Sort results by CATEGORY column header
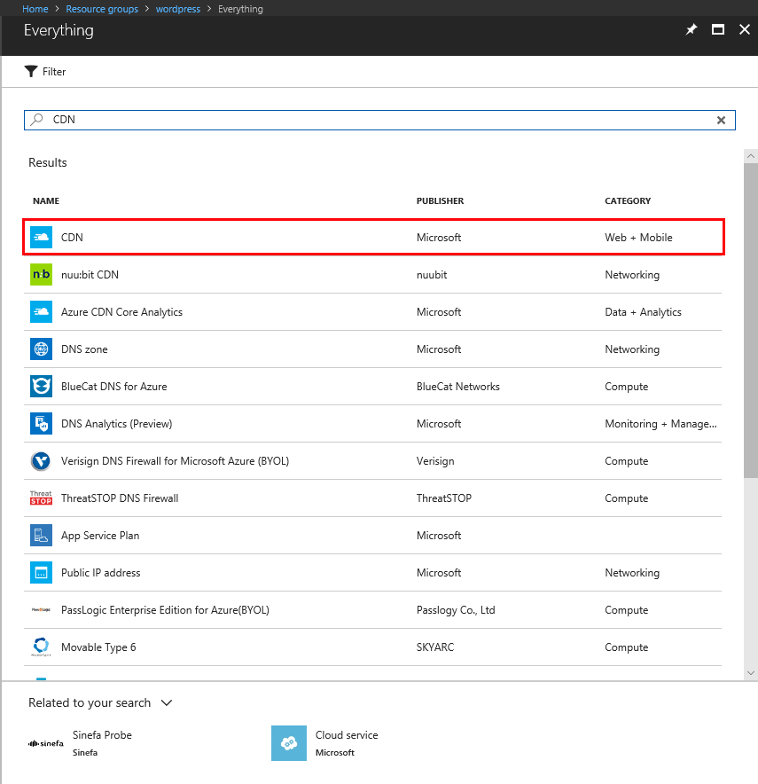 628,200
